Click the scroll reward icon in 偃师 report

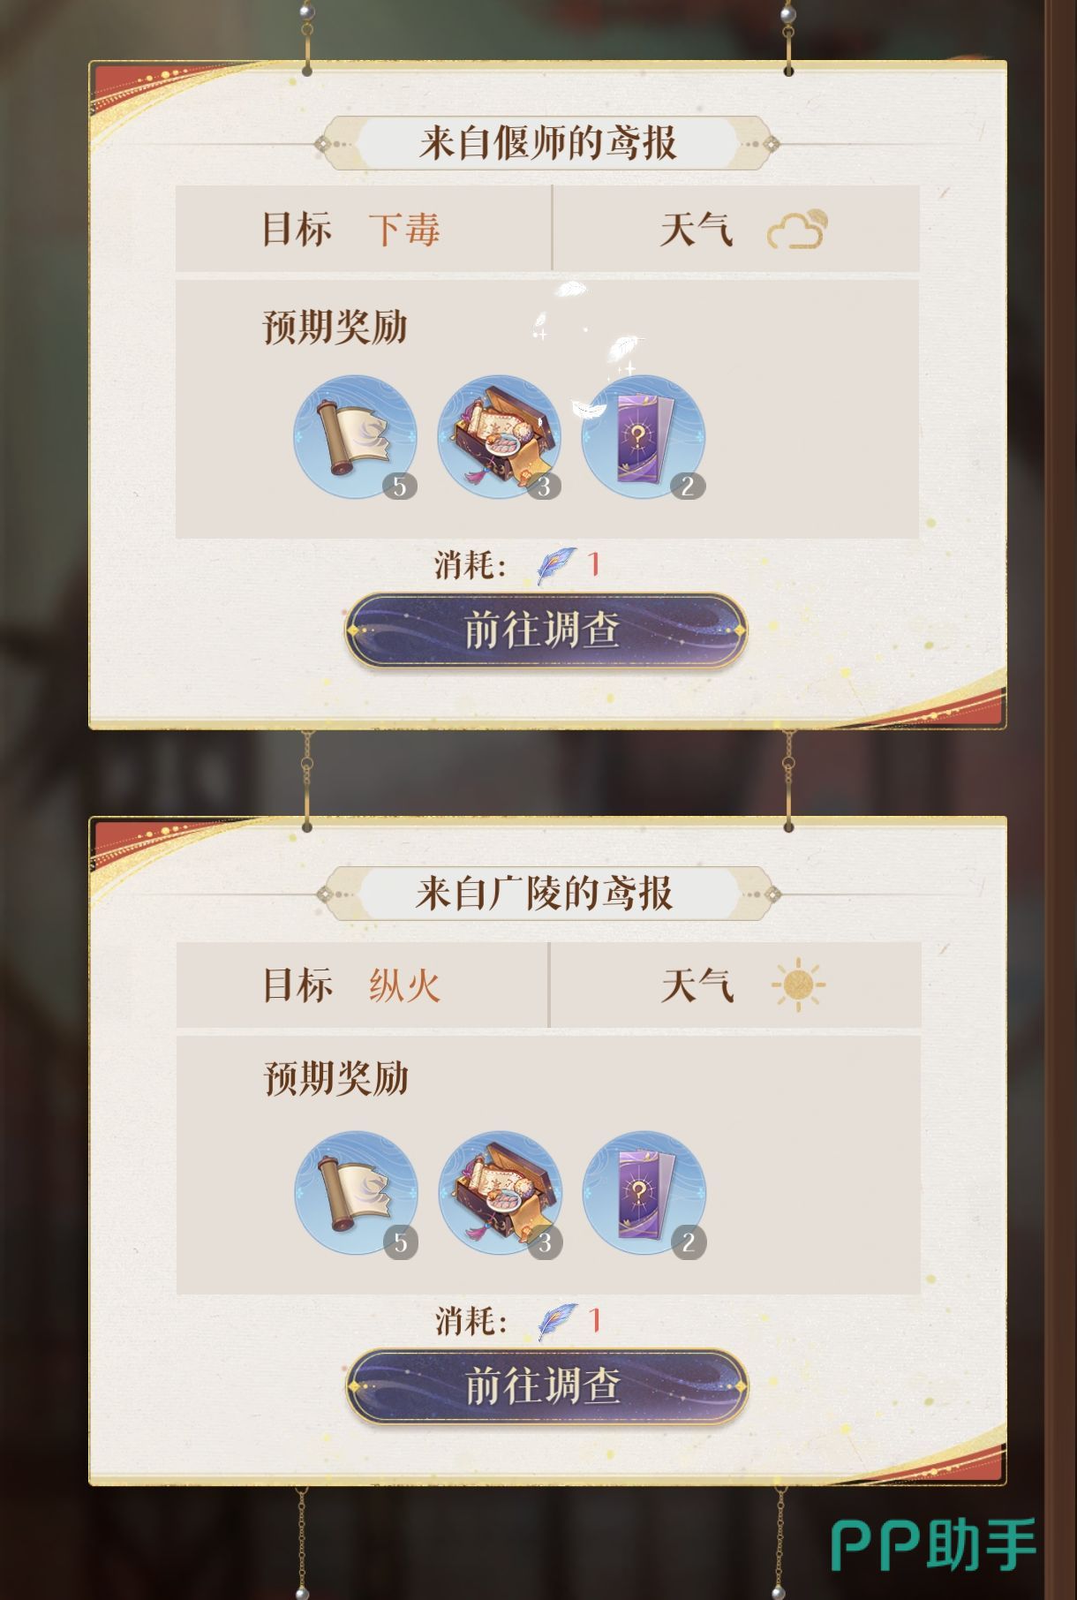[x=356, y=439]
